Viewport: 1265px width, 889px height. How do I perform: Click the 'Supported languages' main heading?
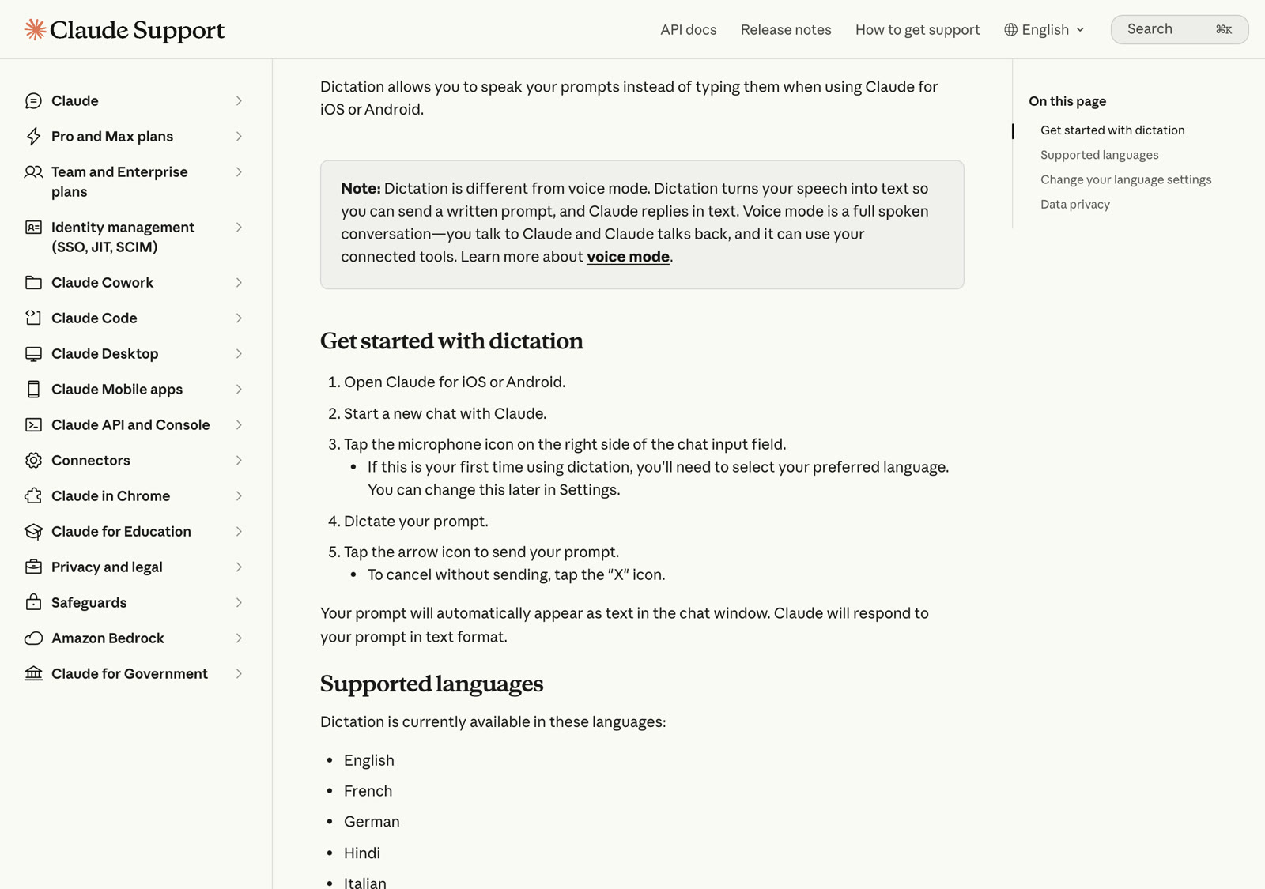pos(432,684)
